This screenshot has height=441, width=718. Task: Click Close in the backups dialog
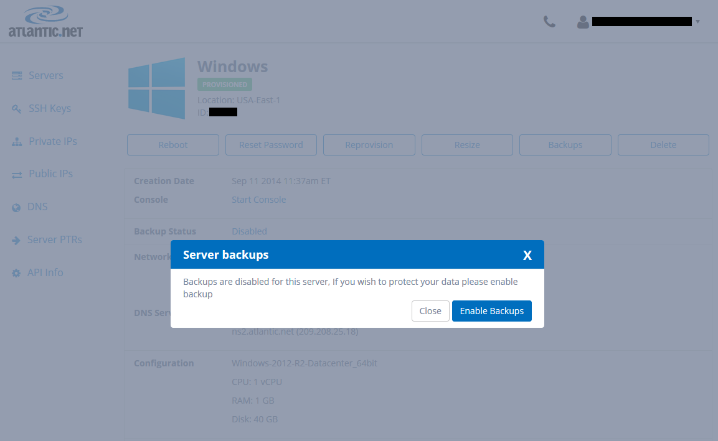point(430,311)
